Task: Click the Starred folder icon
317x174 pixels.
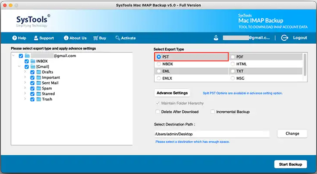Action: 39,94
